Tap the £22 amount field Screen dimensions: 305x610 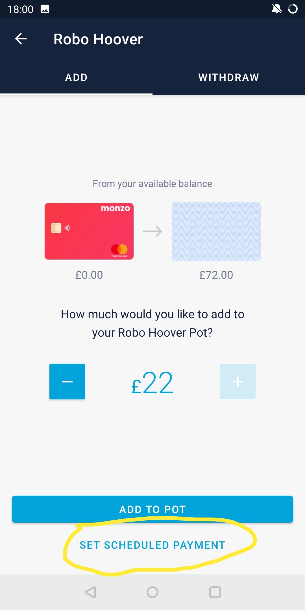point(152,383)
